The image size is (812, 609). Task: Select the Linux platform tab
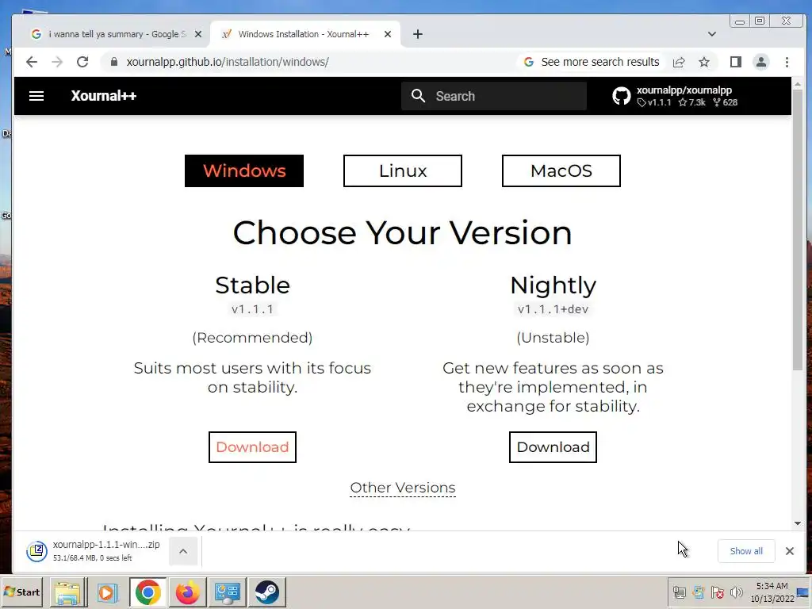tap(402, 171)
